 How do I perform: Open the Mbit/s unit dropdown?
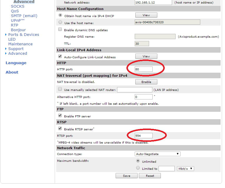185,169
